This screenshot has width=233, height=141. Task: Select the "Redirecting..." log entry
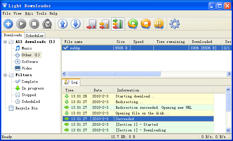[138, 102]
